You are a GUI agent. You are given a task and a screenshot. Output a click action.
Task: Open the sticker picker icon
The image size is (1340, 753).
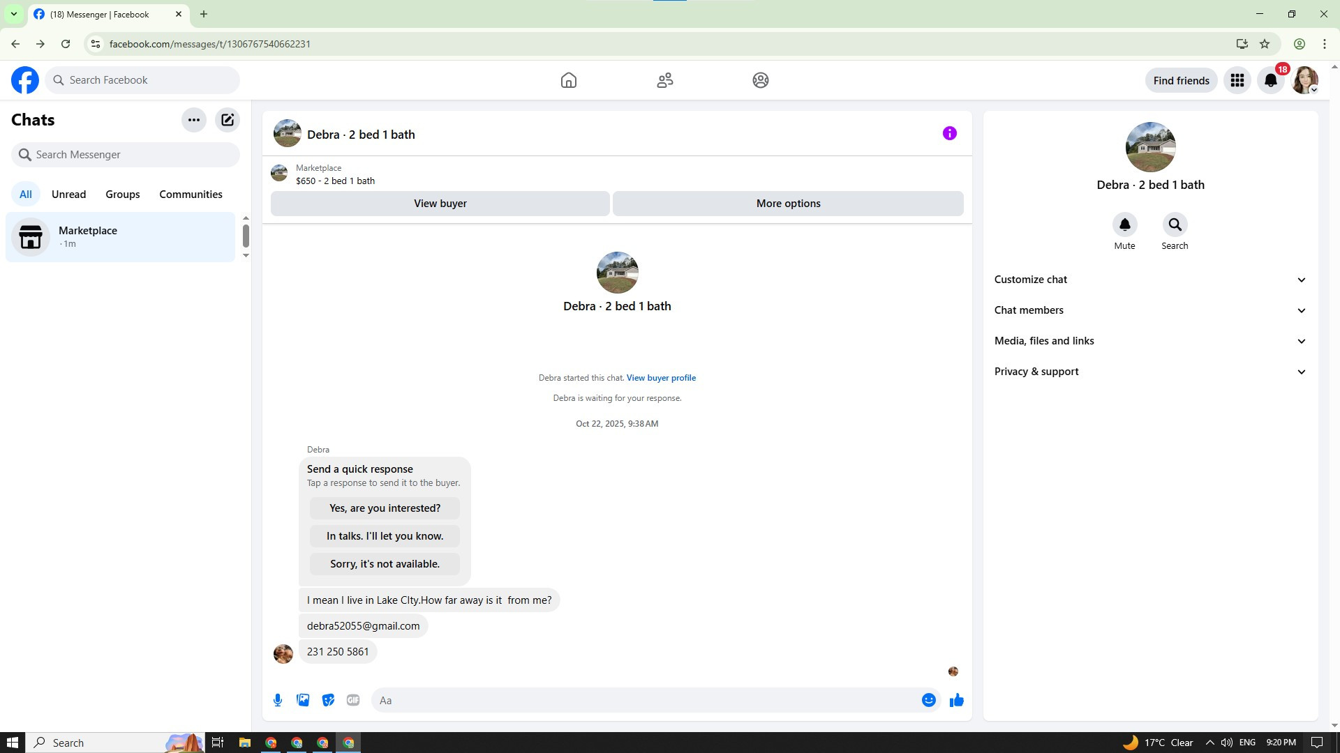[328, 700]
